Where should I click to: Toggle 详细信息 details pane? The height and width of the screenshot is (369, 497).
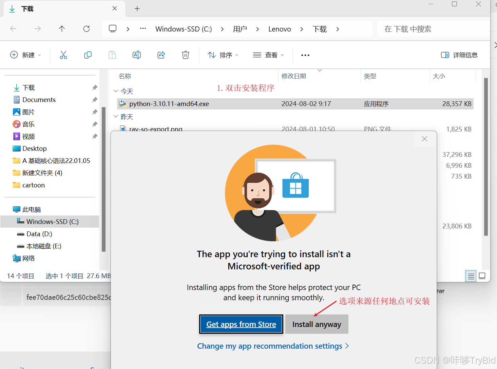point(459,55)
